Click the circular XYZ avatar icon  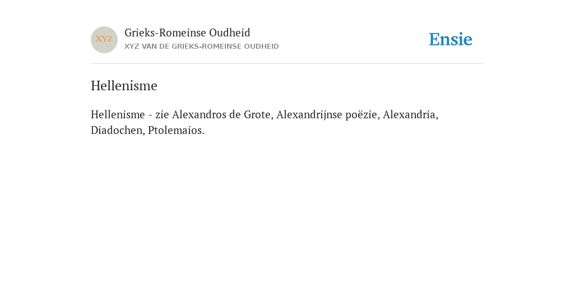pos(104,40)
